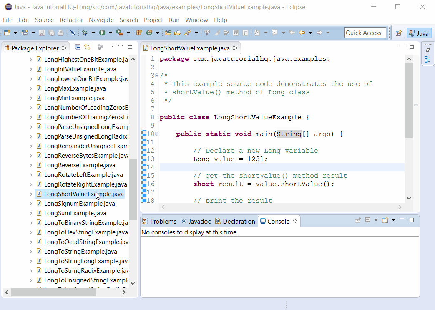Click the Open Perspective icon
Viewport: 435px width, 310px height.
pyautogui.click(x=398, y=33)
